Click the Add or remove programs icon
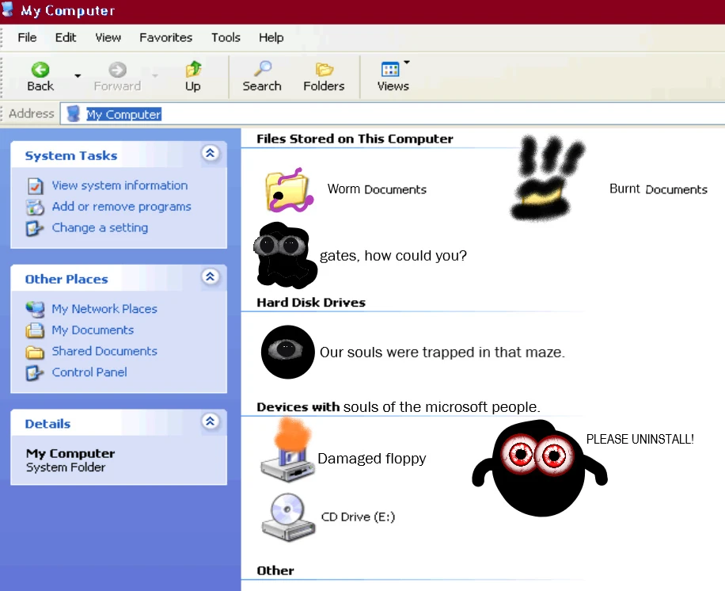The image size is (725, 591). point(35,208)
